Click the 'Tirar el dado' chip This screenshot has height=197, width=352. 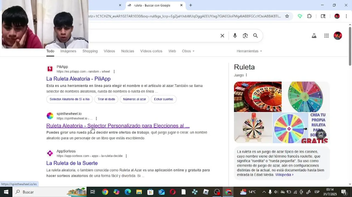click(x=106, y=99)
